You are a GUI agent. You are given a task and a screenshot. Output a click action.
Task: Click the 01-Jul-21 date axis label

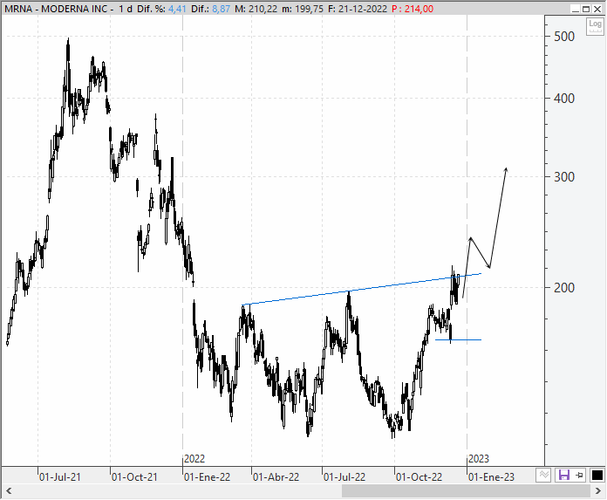(59, 476)
